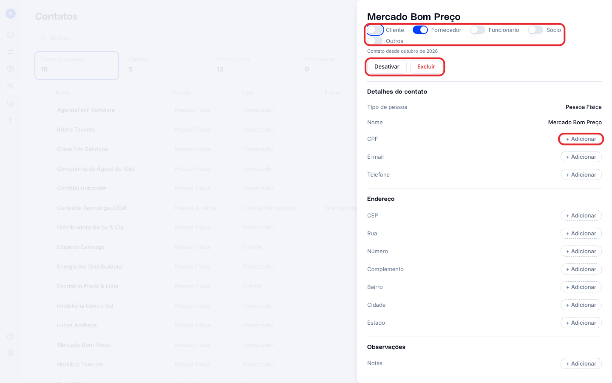This screenshot has height=383, width=612.
Task: Click Contato desde outubro de 2026 text
Action: tap(402, 51)
